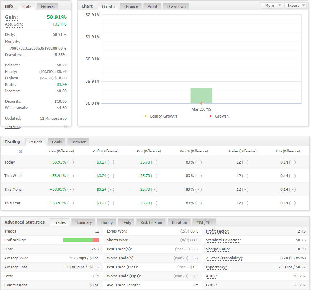Click the Lots (Difference) column header
311x290 pixels.
point(288,151)
